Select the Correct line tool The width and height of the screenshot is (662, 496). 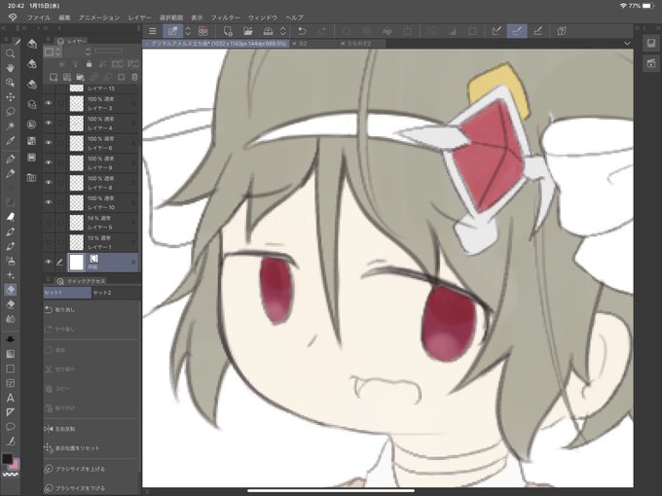pos(10,442)
